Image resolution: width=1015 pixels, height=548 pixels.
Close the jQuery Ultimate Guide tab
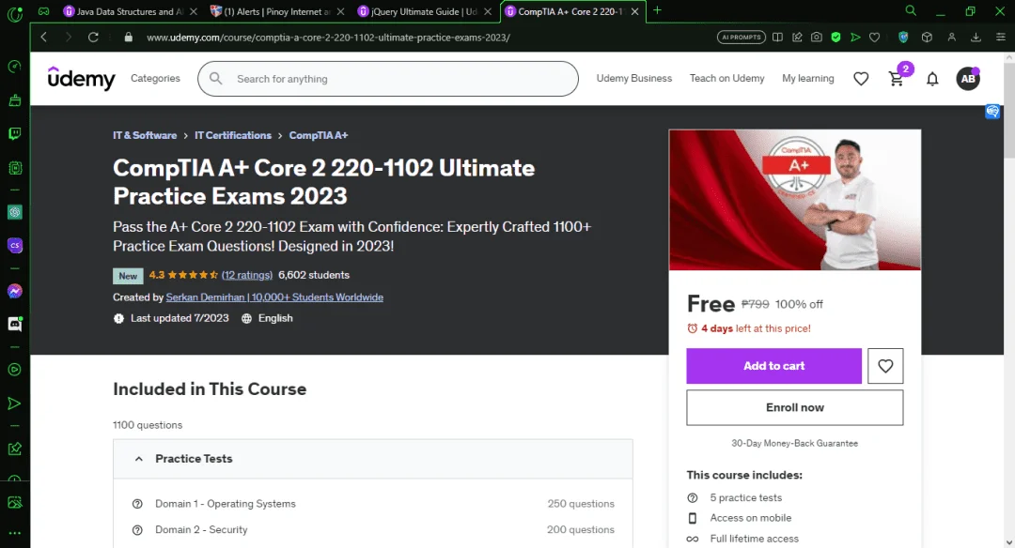488,11
